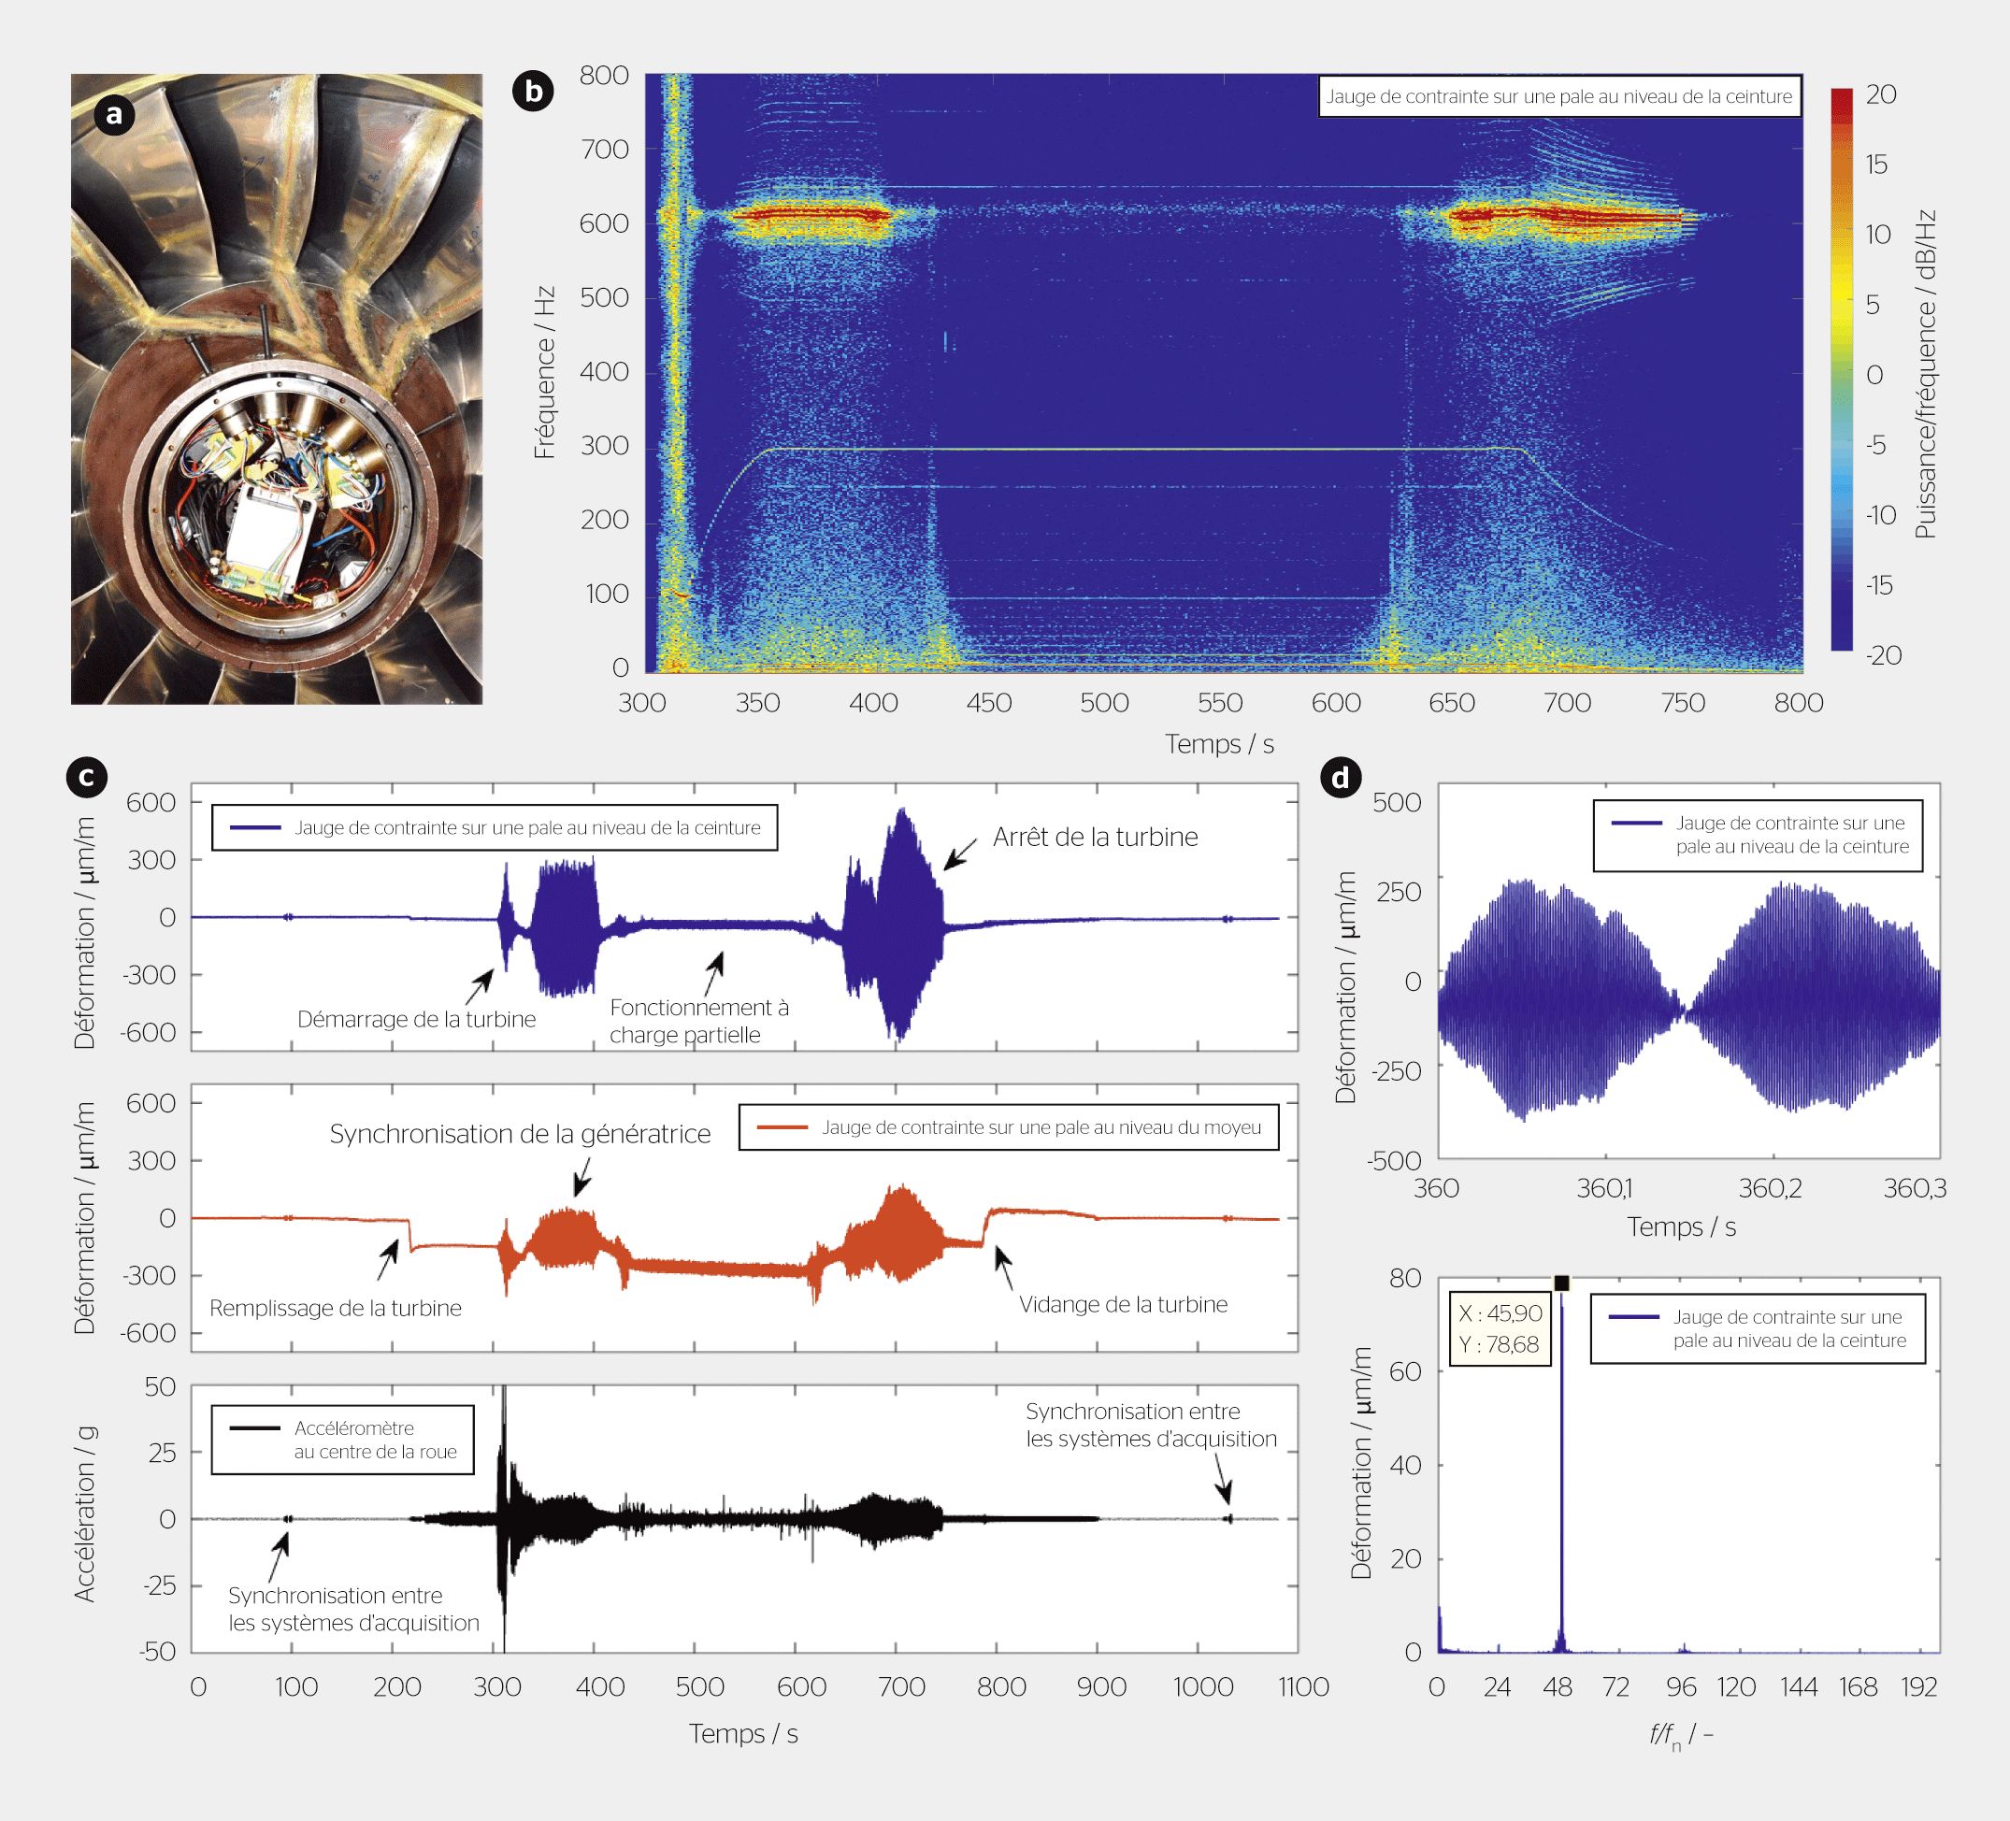The width and height of the screenshot is (2010, 1821).
Task: Click the Démarrage de la turbine label
Action: (x=416, y=1020)
